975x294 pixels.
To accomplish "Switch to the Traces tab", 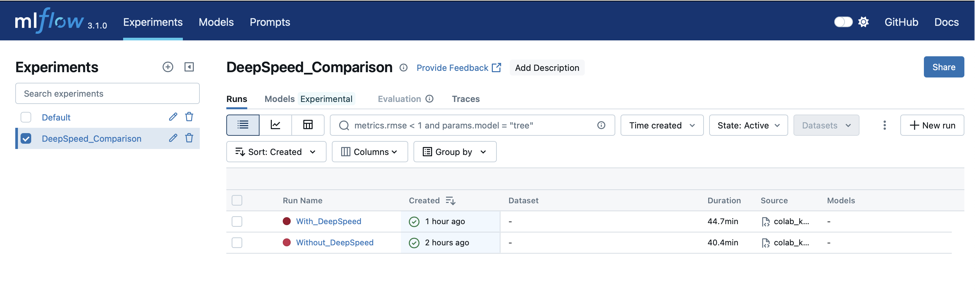I will coord(466,99).
